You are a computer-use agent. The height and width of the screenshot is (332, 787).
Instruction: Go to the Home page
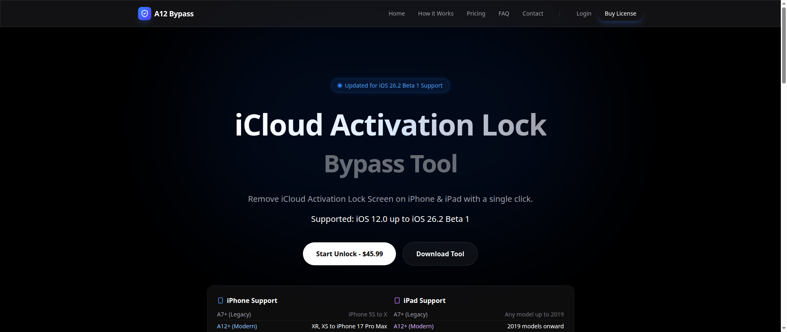coord(396,14)
